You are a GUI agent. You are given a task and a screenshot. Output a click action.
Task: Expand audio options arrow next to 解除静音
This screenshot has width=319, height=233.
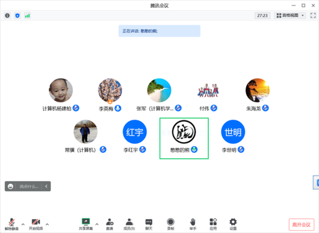[23, 225]
